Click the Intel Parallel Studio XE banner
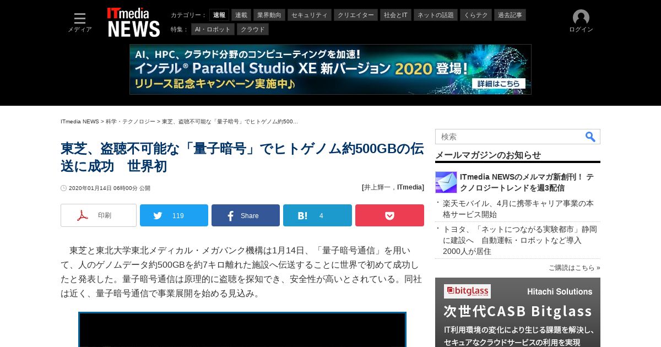The width and height of the screenshot is (661, 347). coord(330,69)
